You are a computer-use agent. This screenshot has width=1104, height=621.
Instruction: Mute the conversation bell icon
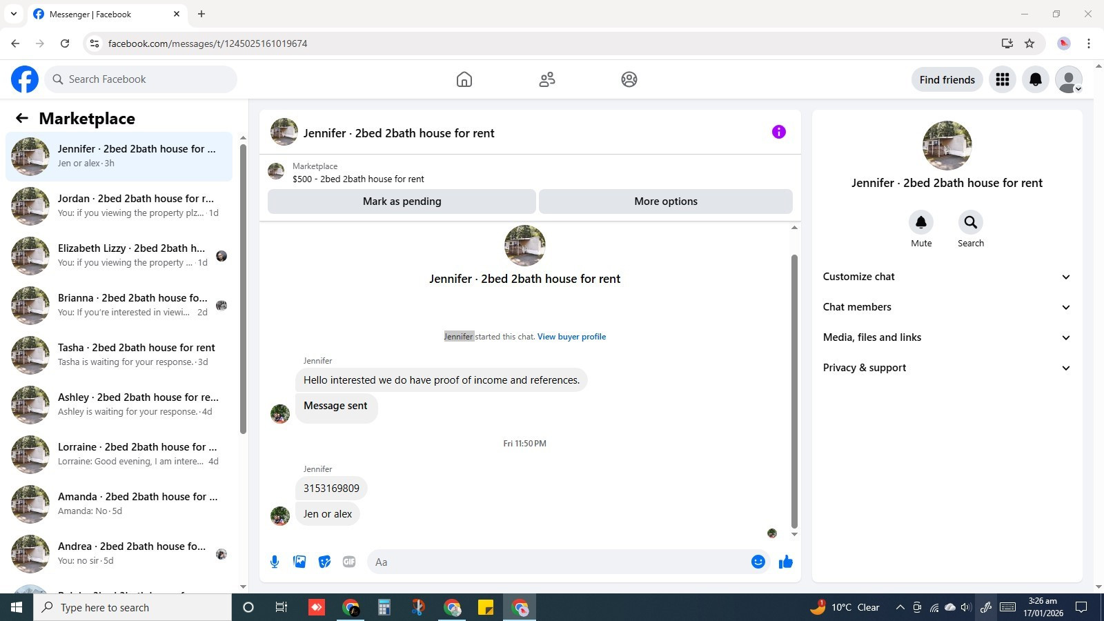point(921,222)
